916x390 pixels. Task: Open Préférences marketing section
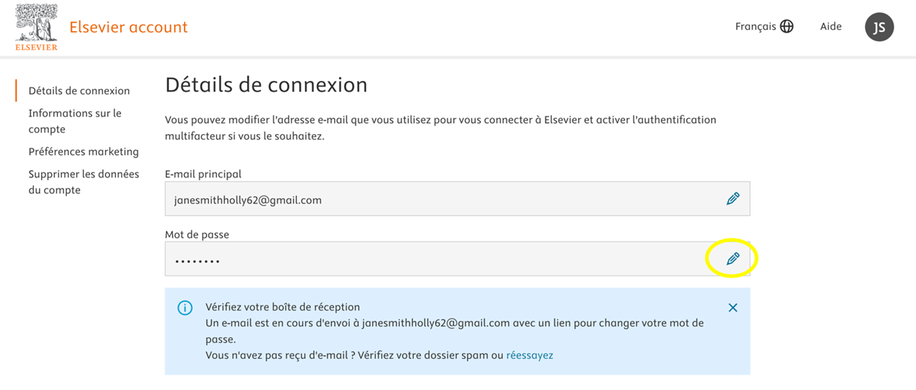[84, 152]
